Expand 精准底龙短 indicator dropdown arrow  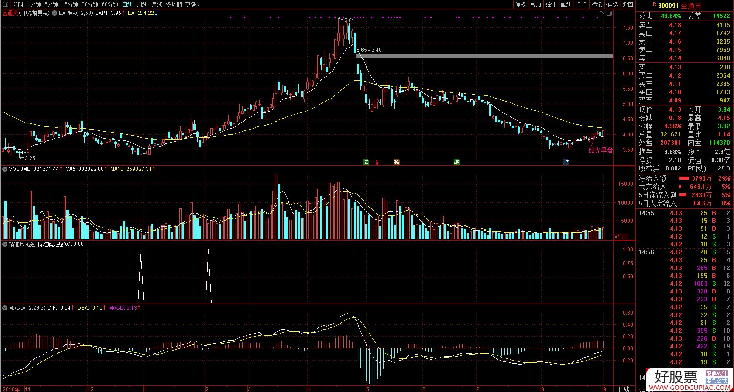tap(5, 244)
